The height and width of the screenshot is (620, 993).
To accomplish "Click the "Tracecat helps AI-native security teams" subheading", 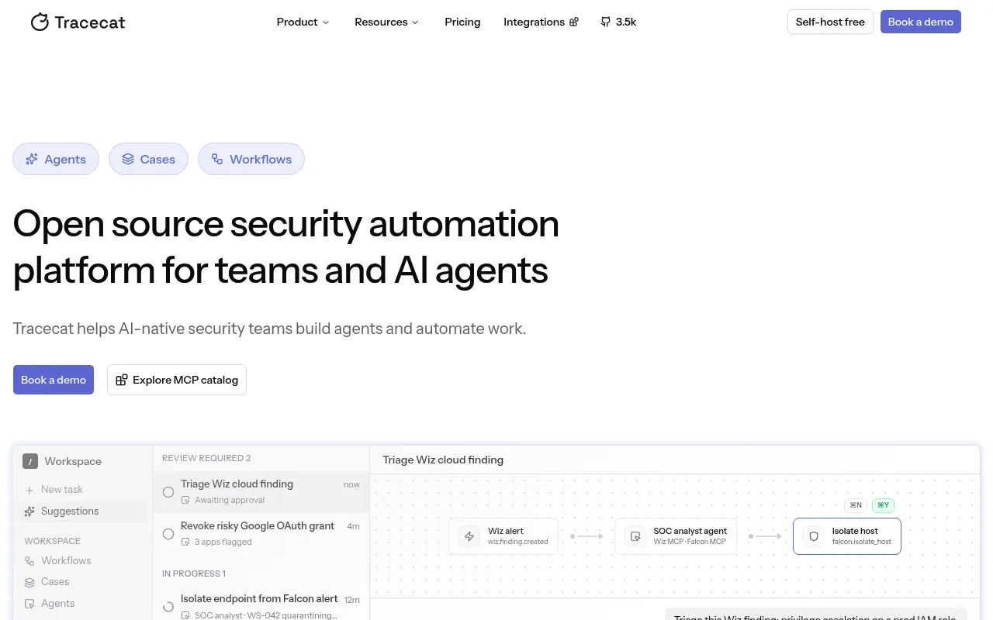I will [x=269, y=329].
